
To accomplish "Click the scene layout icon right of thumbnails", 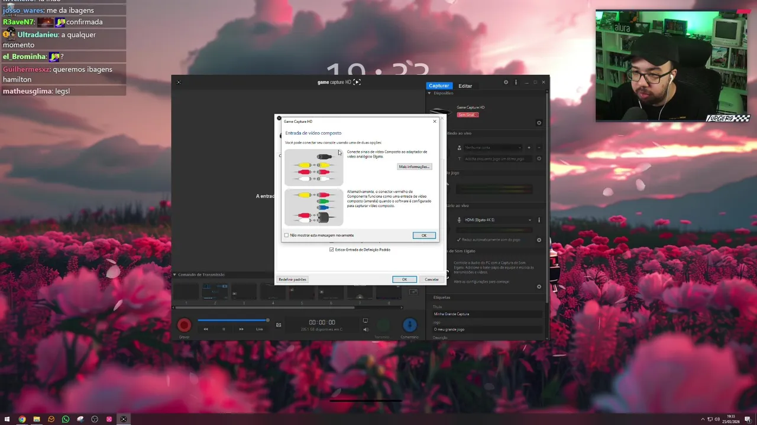I will pyautogui.click(x=413, y=292).
